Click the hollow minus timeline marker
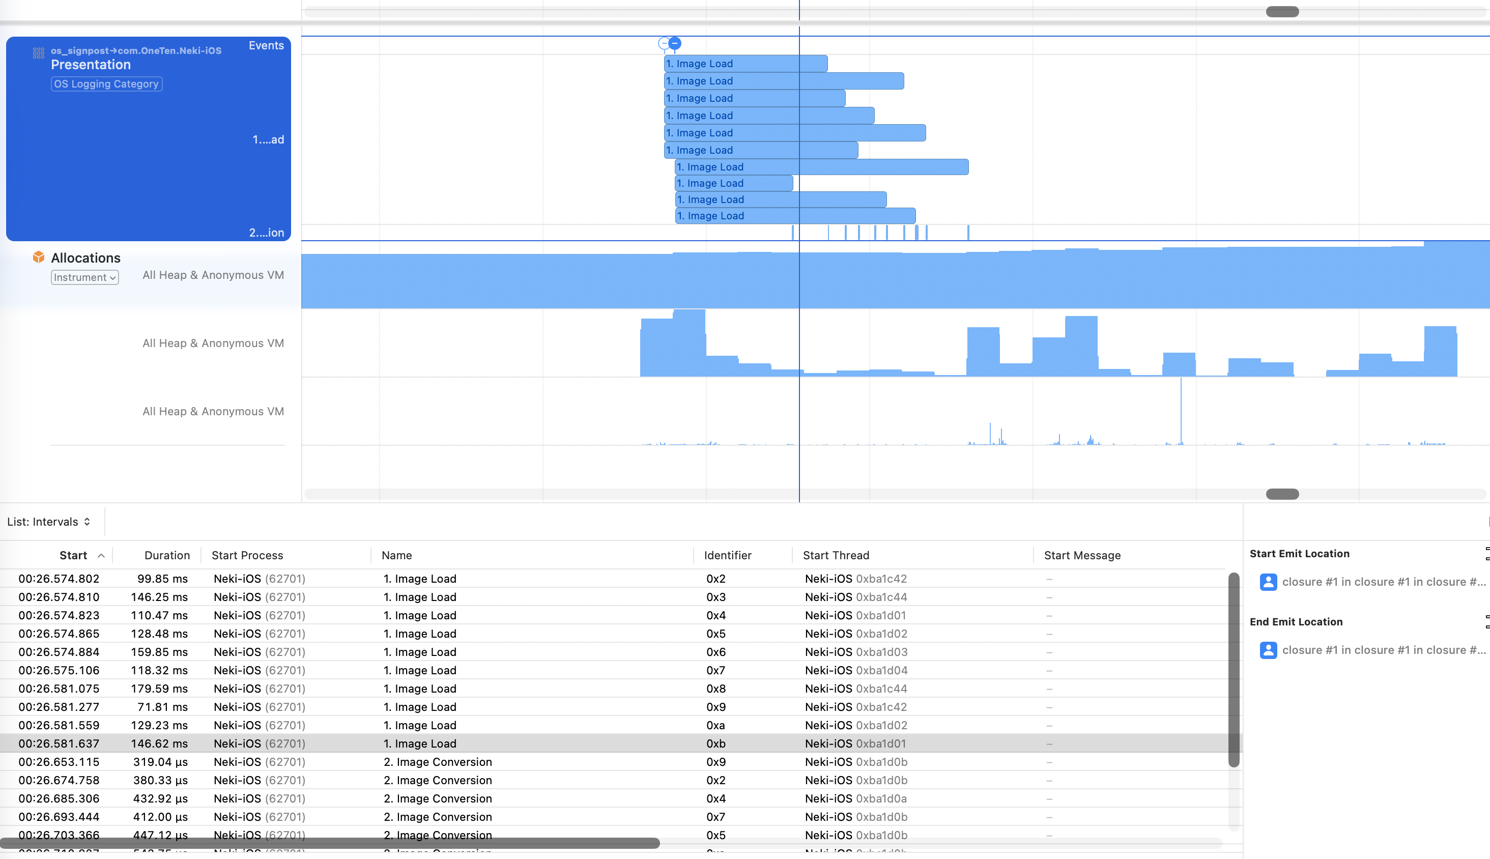Screen dimensions: 1490x859 [664, 43]
